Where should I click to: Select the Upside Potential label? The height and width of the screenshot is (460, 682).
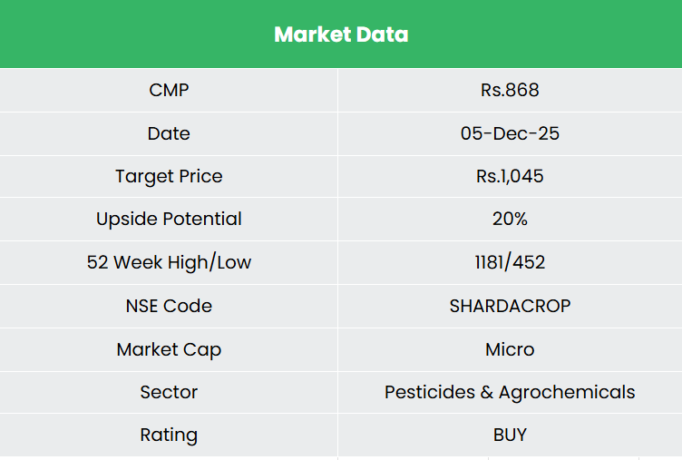[169, 219]
